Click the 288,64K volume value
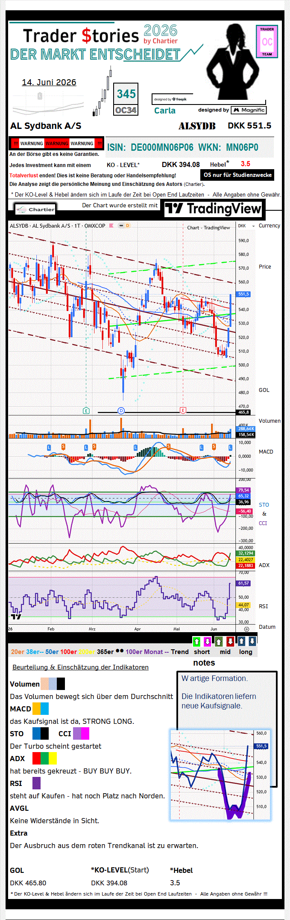This screenshot has width=290, height=920. coord(246,429)
